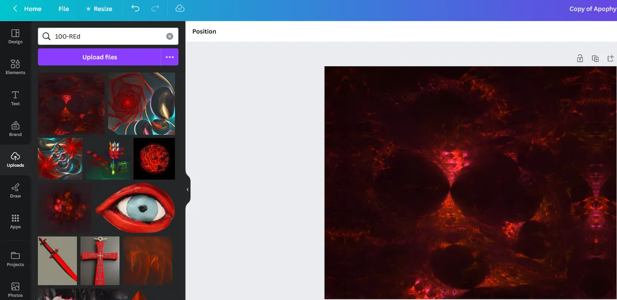Select the red spiral with teal spheres thumbnail
The image size is (617, 300).
[x=142, y=103]
